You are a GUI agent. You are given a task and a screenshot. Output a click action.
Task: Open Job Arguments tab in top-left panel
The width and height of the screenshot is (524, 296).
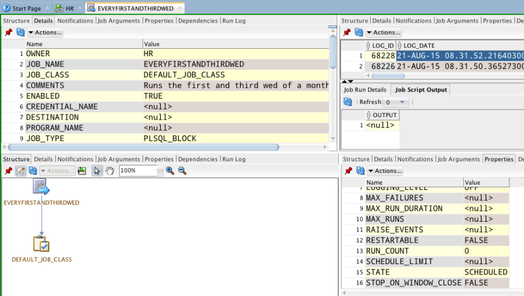click(119, 21)
